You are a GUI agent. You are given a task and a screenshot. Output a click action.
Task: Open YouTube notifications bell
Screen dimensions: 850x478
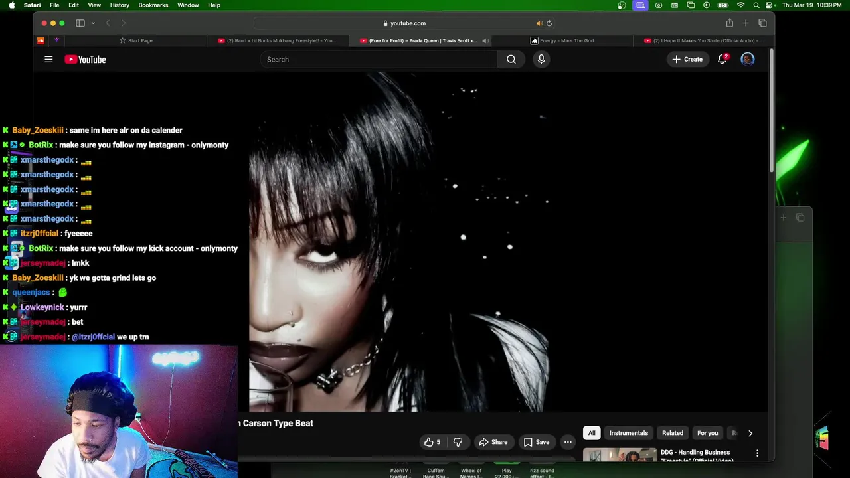click(722, 60)
